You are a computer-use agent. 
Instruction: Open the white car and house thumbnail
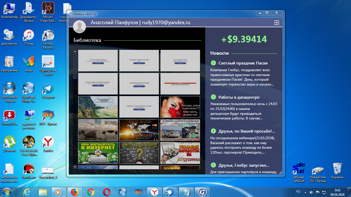180,130
